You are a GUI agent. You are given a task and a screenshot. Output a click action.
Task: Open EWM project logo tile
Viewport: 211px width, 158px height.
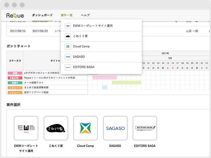(x=26, y=128)
